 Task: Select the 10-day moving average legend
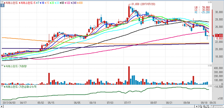pos(42,3)
